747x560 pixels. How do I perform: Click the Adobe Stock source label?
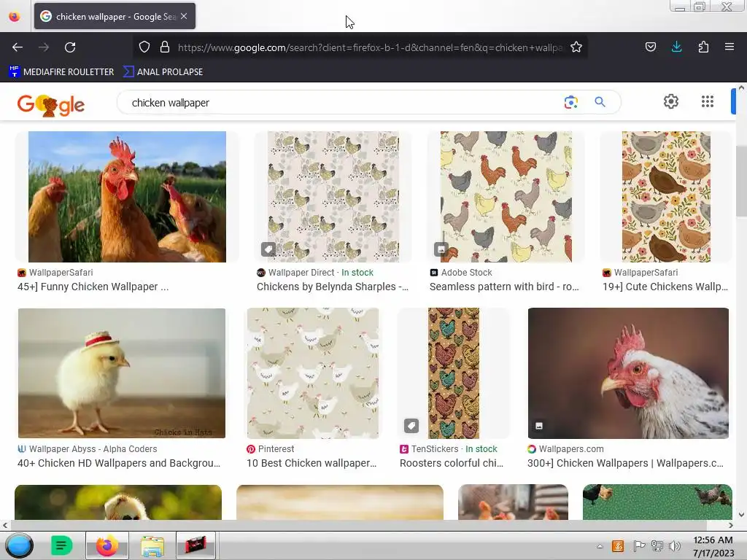[466, 273]
